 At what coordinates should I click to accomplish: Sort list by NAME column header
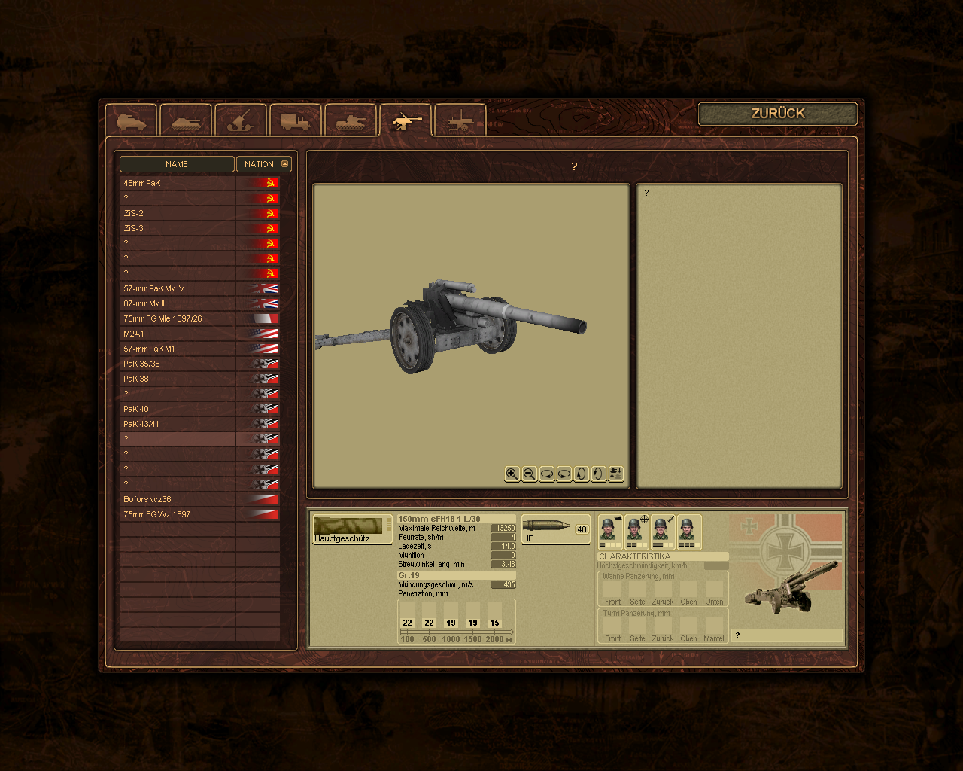[177, 164]
